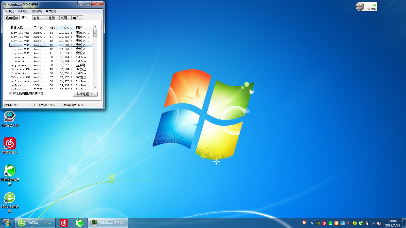The height and width of the screenshot is (228, 406).
Task: Open the Bluetooth tray icon
Action: click(x=312, y=223)
